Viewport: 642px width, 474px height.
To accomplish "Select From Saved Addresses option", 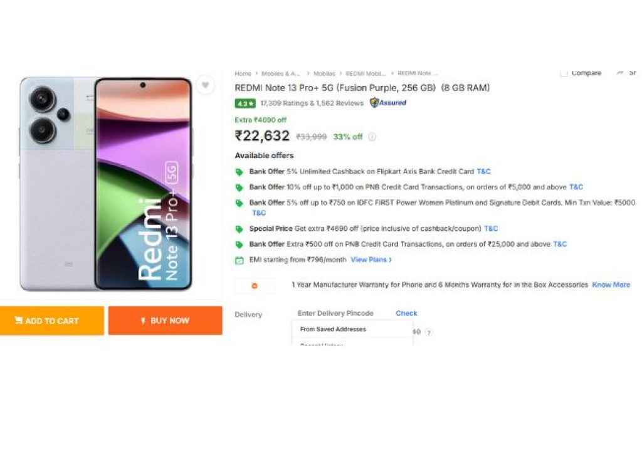I will (x=332, y=329).
